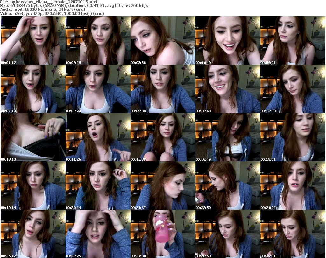Select the thumbnail stamped 00:26:25
Image resolution: width=326 pixels, height=258 pixels.
(x=98, y=234)
